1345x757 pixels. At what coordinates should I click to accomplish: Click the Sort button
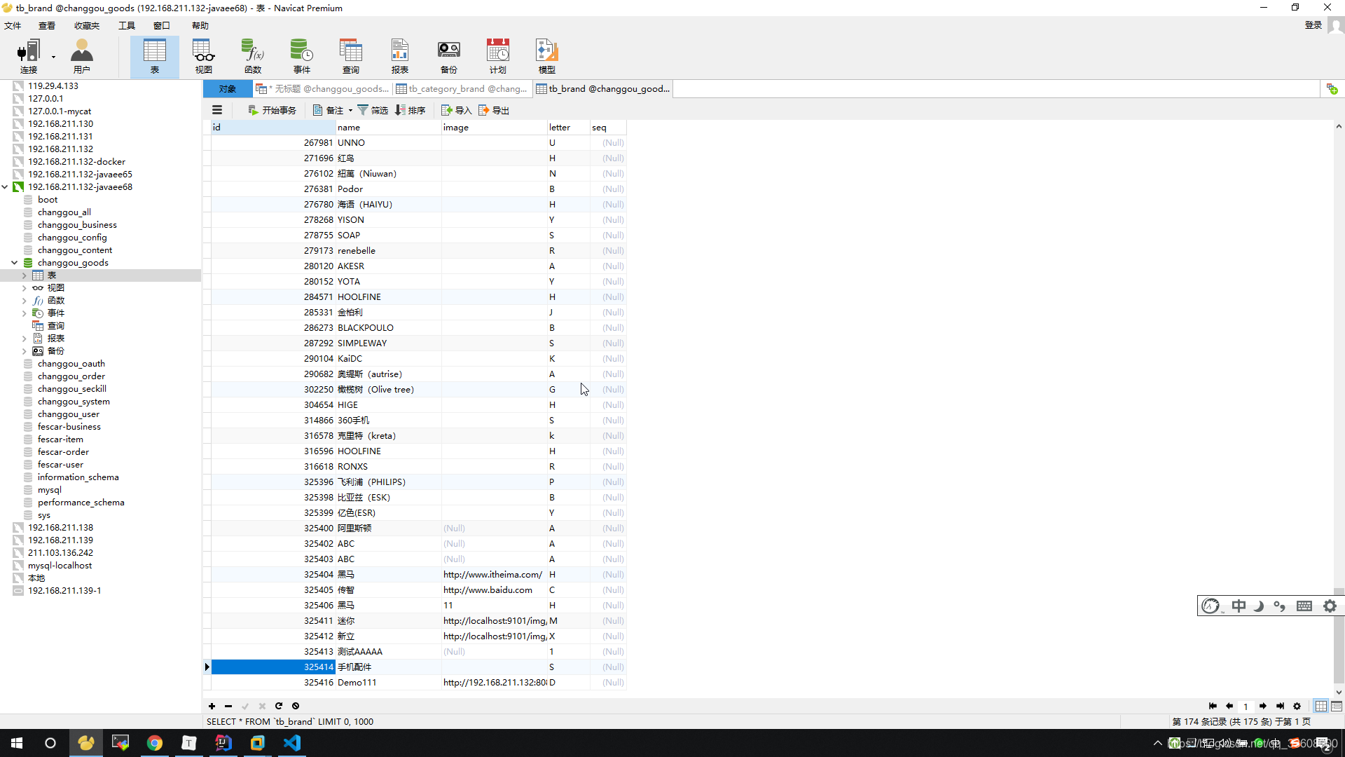tap(411, 110)
